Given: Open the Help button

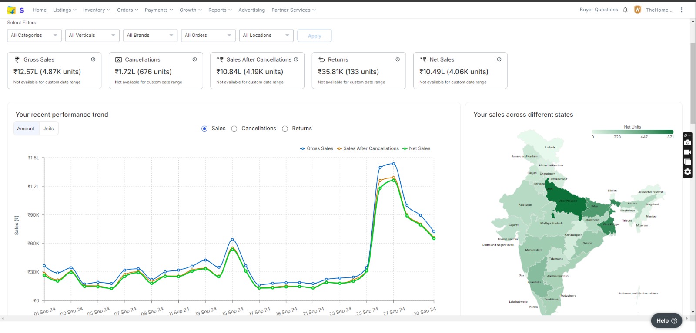Looking at the screenshot, I should pyautogui.click(x=666, y=321).
